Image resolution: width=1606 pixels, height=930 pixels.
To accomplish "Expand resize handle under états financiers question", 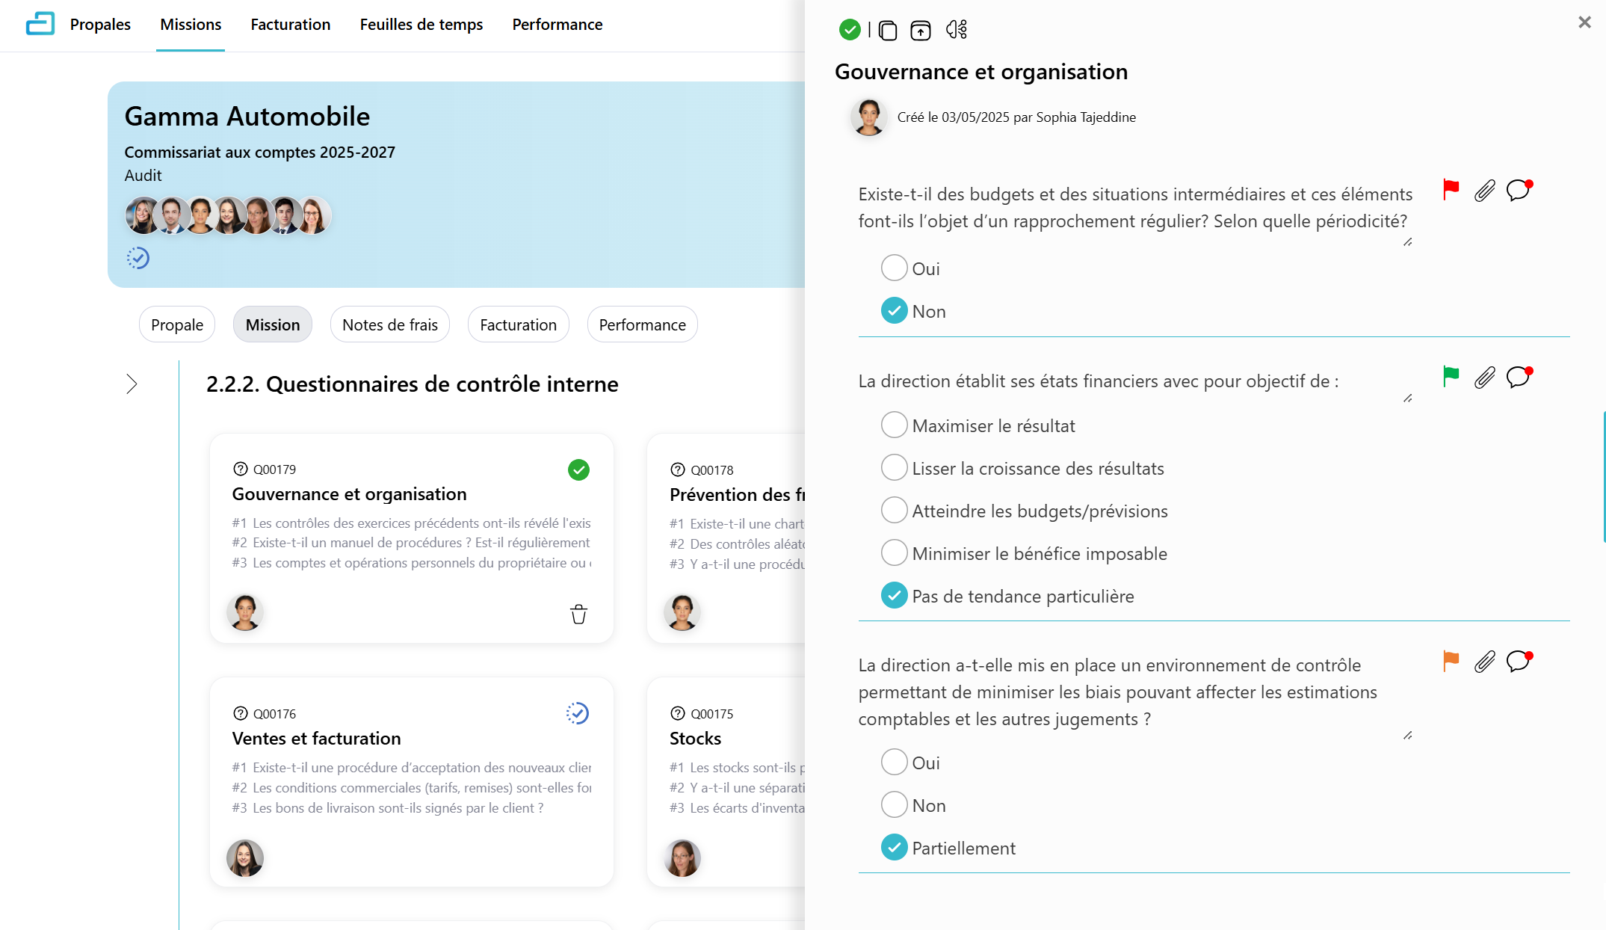I will (x=1407, y=398).
